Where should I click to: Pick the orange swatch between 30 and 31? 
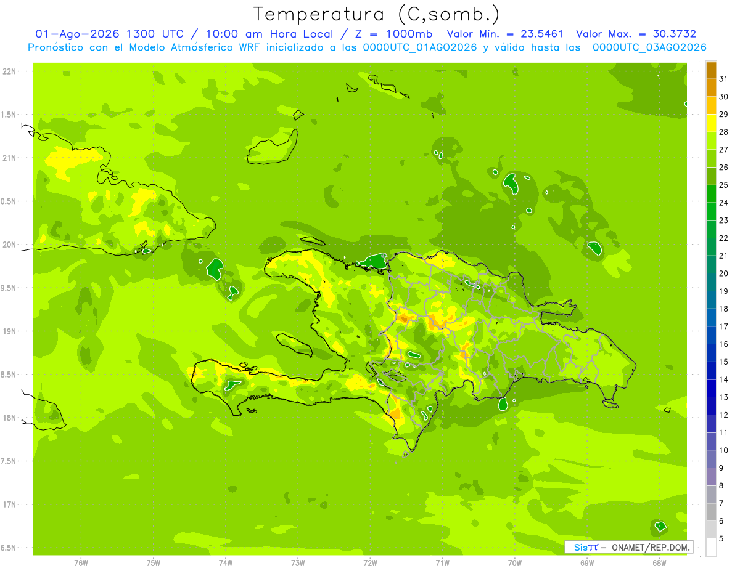click(711, 88)
